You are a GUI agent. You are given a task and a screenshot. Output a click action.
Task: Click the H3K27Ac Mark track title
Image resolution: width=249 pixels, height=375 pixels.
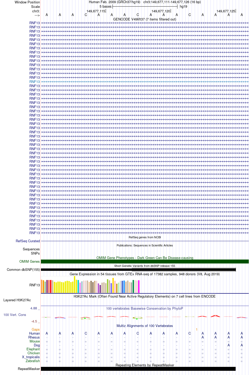145,296
